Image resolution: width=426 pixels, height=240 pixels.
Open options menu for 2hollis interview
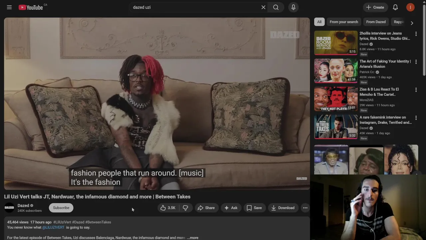pyautogui.click(x=416, y=34)
